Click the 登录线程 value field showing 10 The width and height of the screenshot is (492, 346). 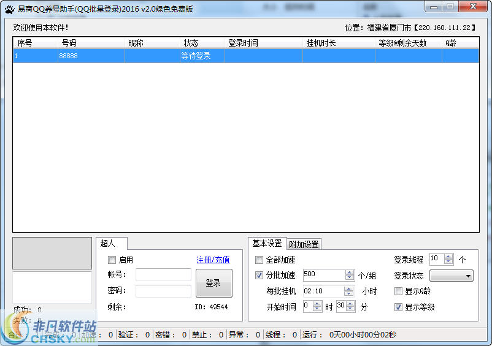[x=436, y=259]
